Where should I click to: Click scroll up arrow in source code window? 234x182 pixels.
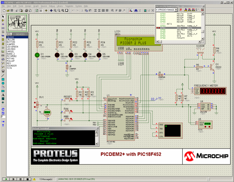(x=203, y=14)
